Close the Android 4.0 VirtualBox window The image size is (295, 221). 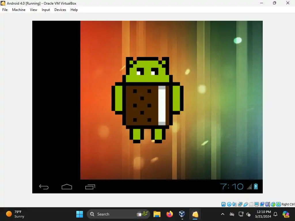(288, 3)
